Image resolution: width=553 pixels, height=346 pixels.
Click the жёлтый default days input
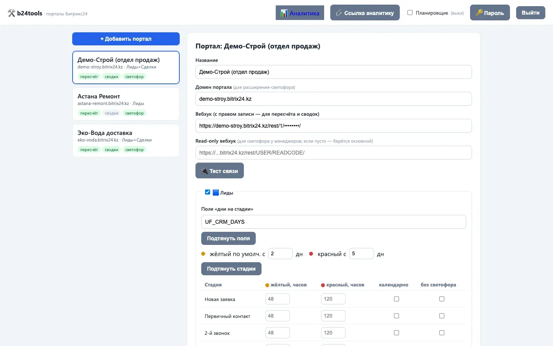pos(280,254)
